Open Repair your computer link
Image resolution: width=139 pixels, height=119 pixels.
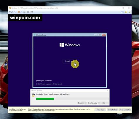44,81
